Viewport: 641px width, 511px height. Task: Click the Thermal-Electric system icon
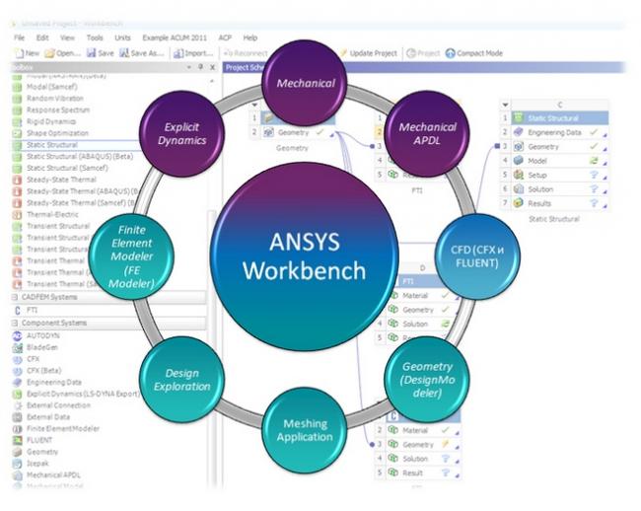tap(17, 214)
